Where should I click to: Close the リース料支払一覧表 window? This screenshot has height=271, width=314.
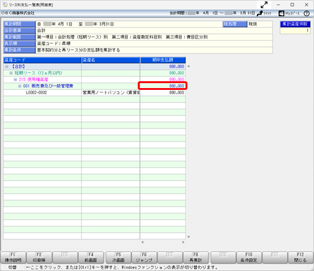click(x=307, y=5)
